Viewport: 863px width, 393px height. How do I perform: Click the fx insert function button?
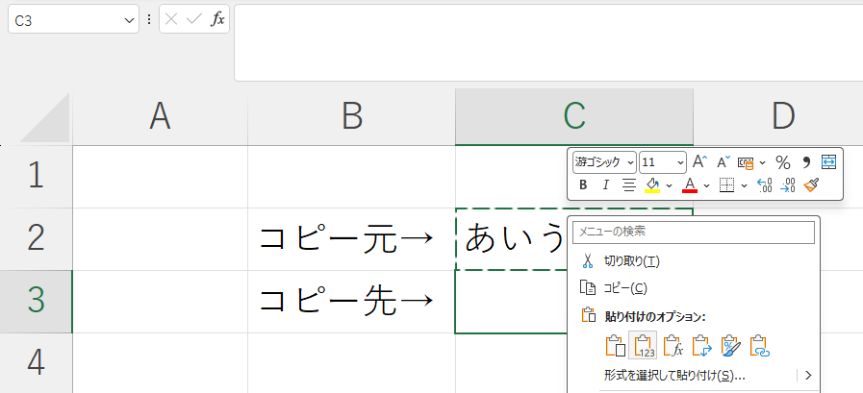[218, 19]
